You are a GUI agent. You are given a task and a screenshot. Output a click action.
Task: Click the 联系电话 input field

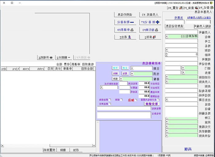click(182, 90)
